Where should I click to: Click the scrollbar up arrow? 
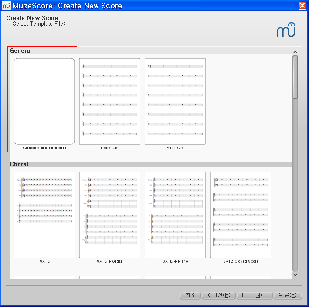point(295,52)
